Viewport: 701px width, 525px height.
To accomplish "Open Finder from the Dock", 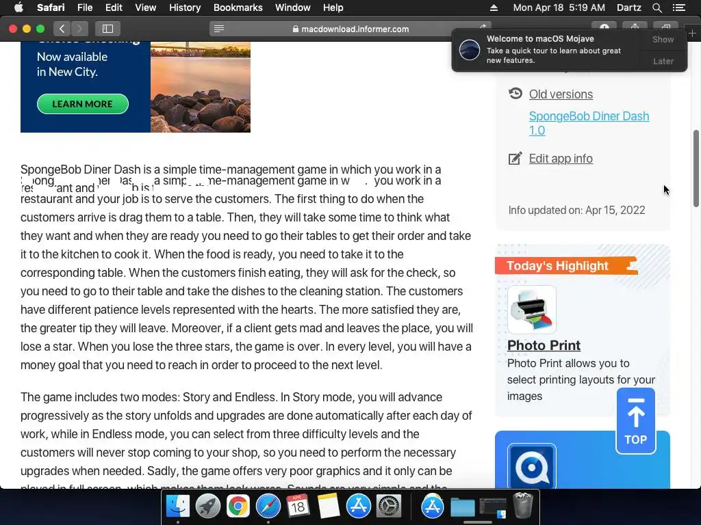I will pos(177,507).
